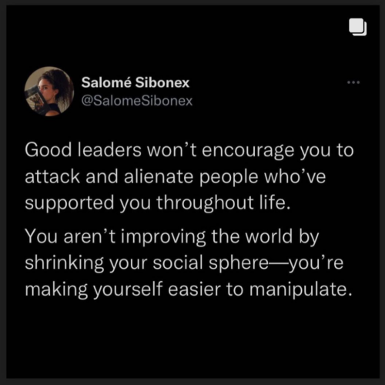385x385 pixels.
Task: Click the line "You aren't improving the world by"
Action: (x=172, y=237)
